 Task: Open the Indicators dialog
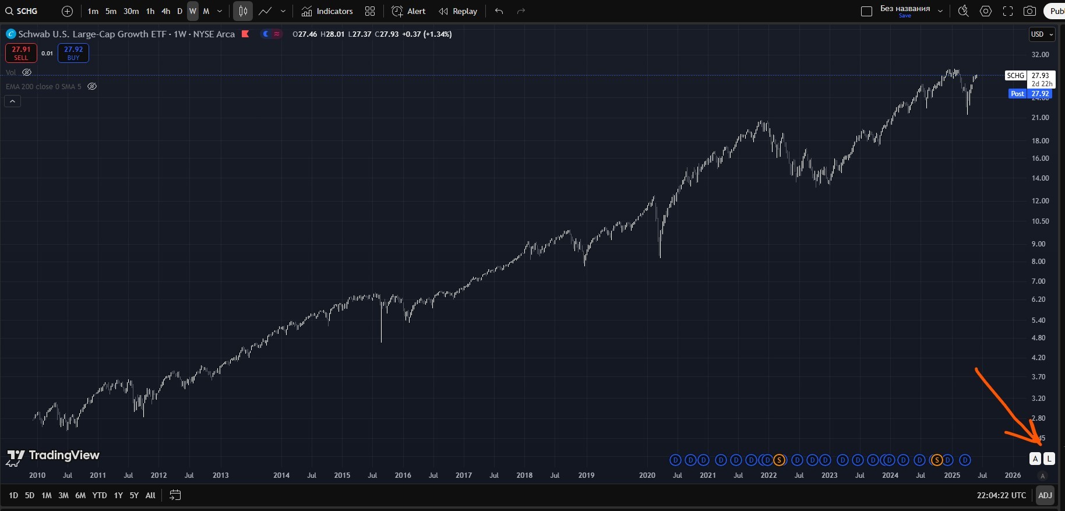coord(327,11)
